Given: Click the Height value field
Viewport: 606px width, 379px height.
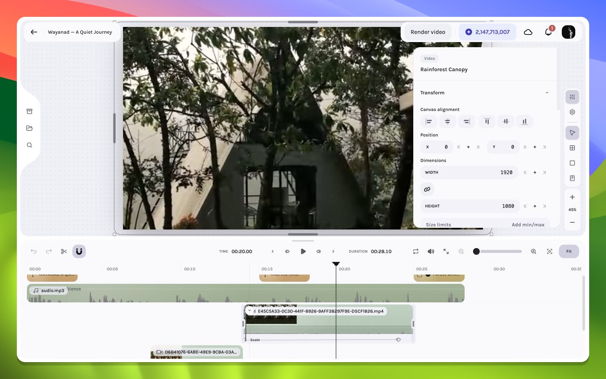Looking at the screenshot, I should click(x=470, y=206).
